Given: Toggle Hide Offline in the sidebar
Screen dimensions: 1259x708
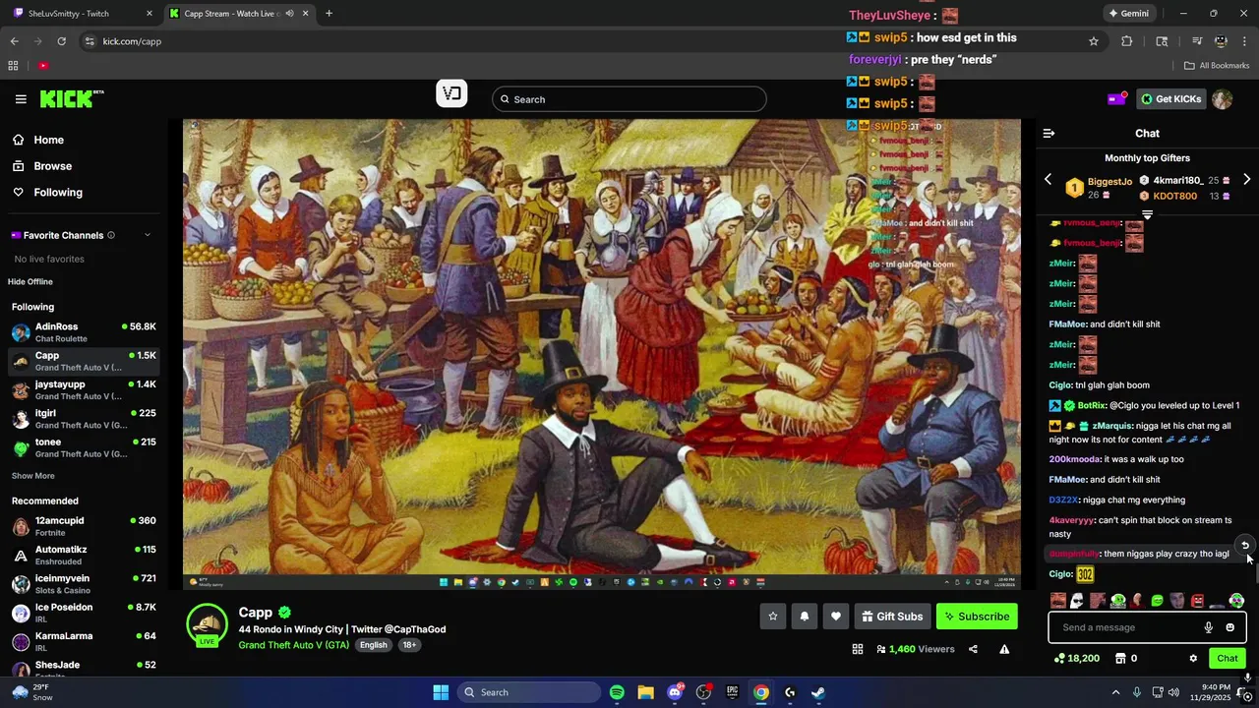Looking at the screenshot, I should pyautogui.click(x=30, y=282).
